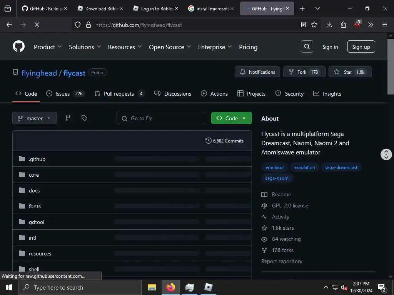
Task: Click the Notifications button
Action: pos(257,72)
